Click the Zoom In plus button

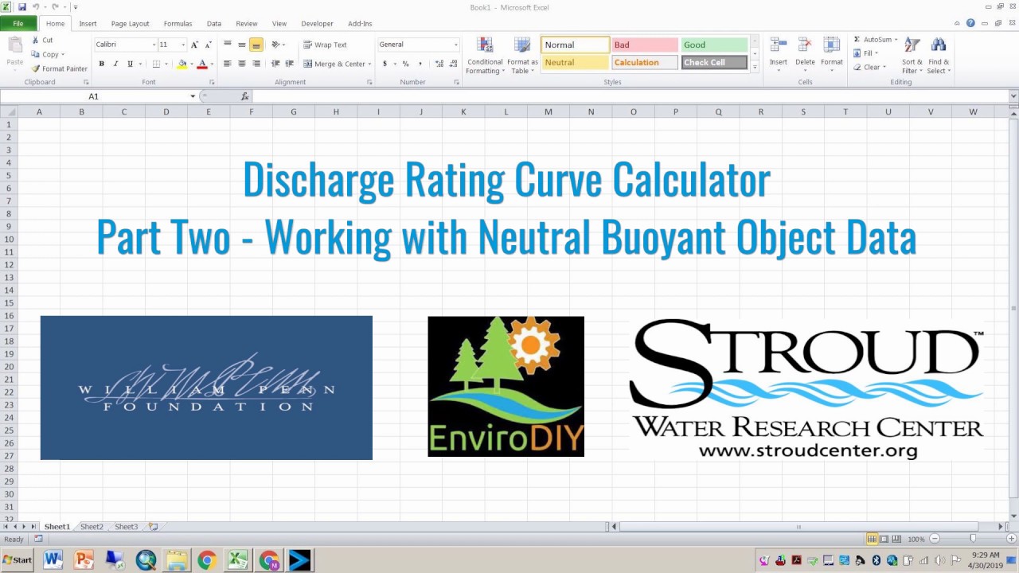coord(1012,539)
